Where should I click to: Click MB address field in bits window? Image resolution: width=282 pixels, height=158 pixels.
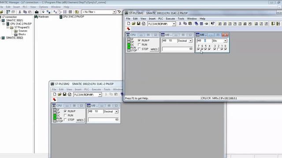(x=204, y=41)
